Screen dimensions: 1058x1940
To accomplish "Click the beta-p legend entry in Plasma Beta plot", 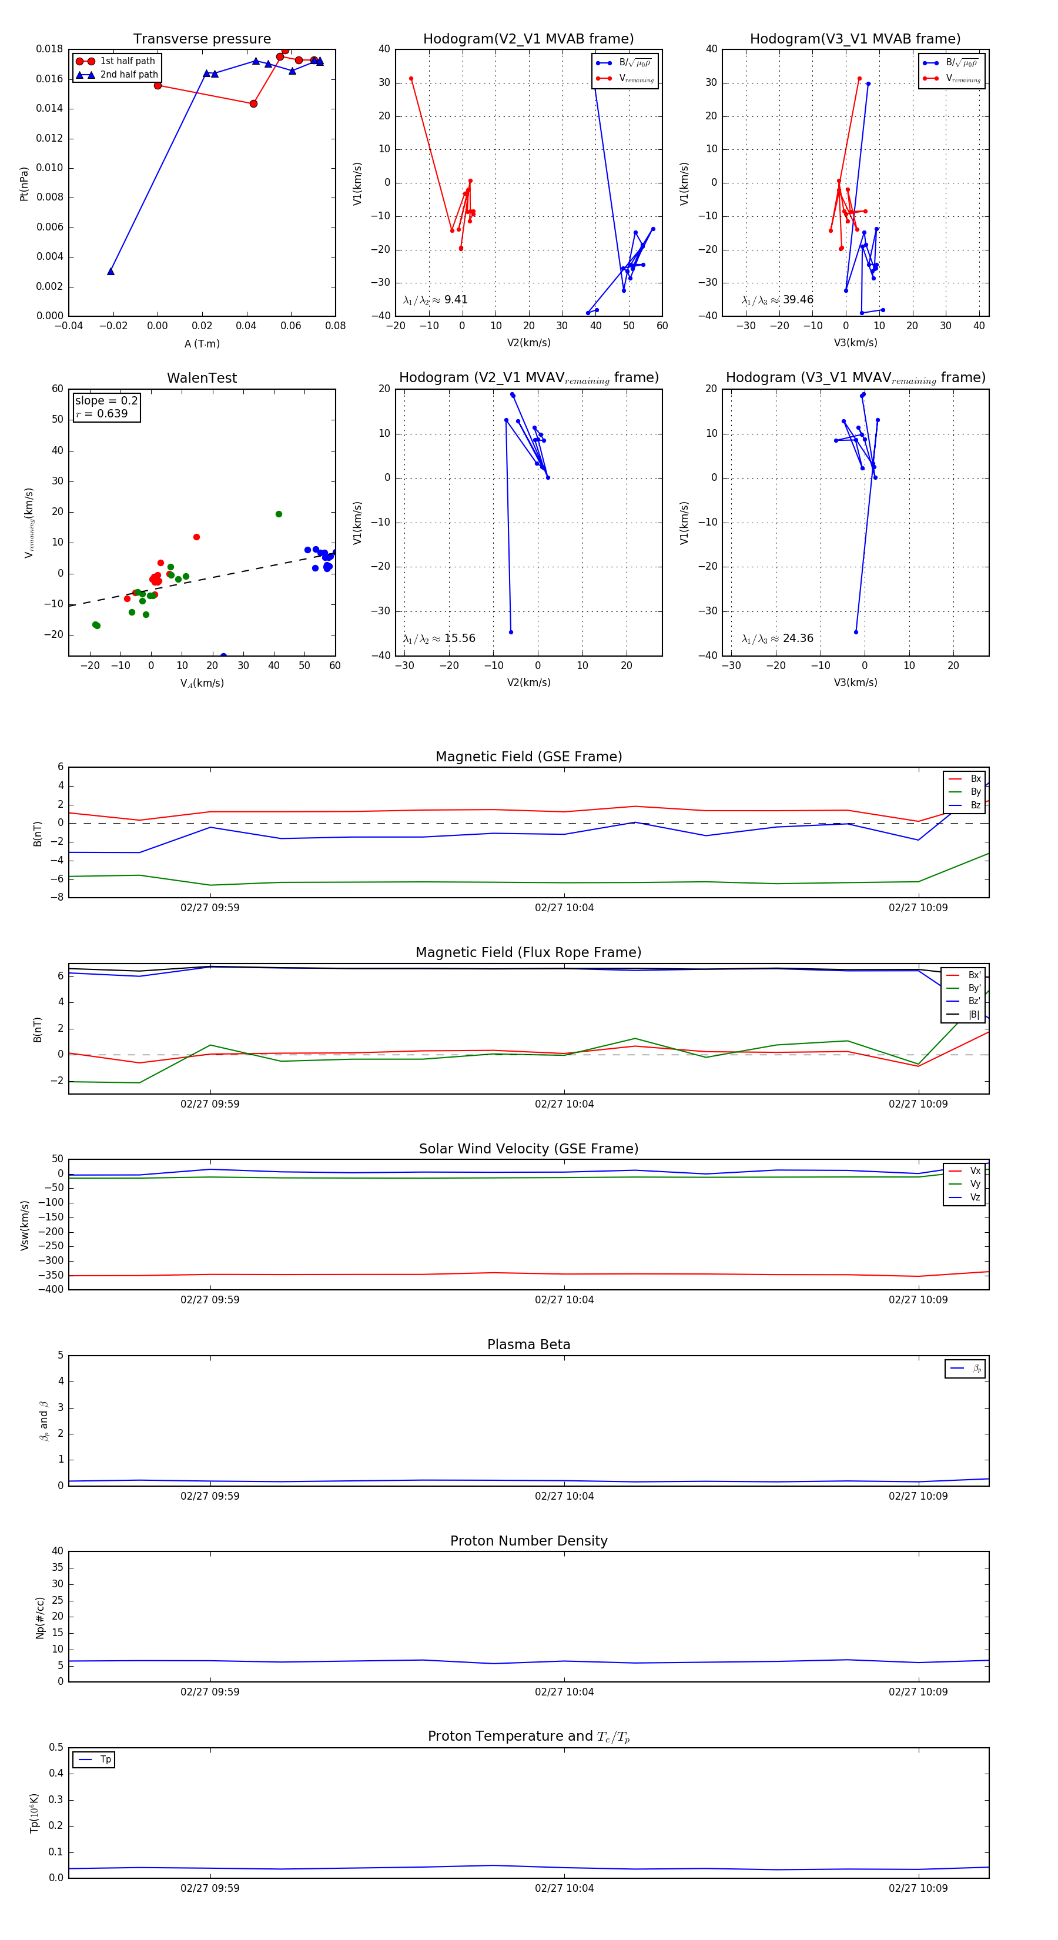I will pyautogui.click(x=965, y=1369).
